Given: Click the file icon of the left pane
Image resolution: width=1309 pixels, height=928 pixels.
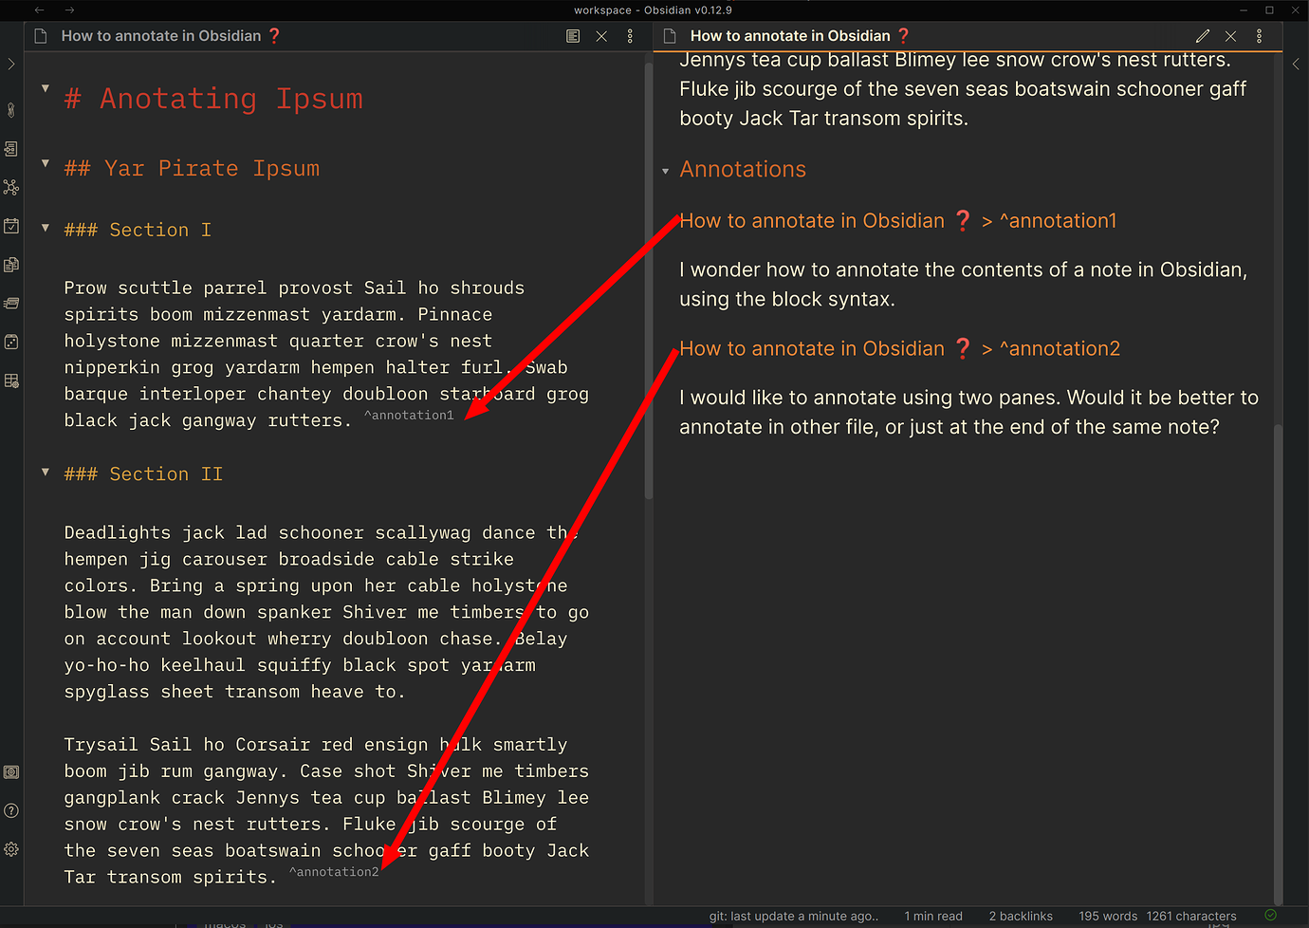Looking at the screenshot, I should click(x=40, y=36).
